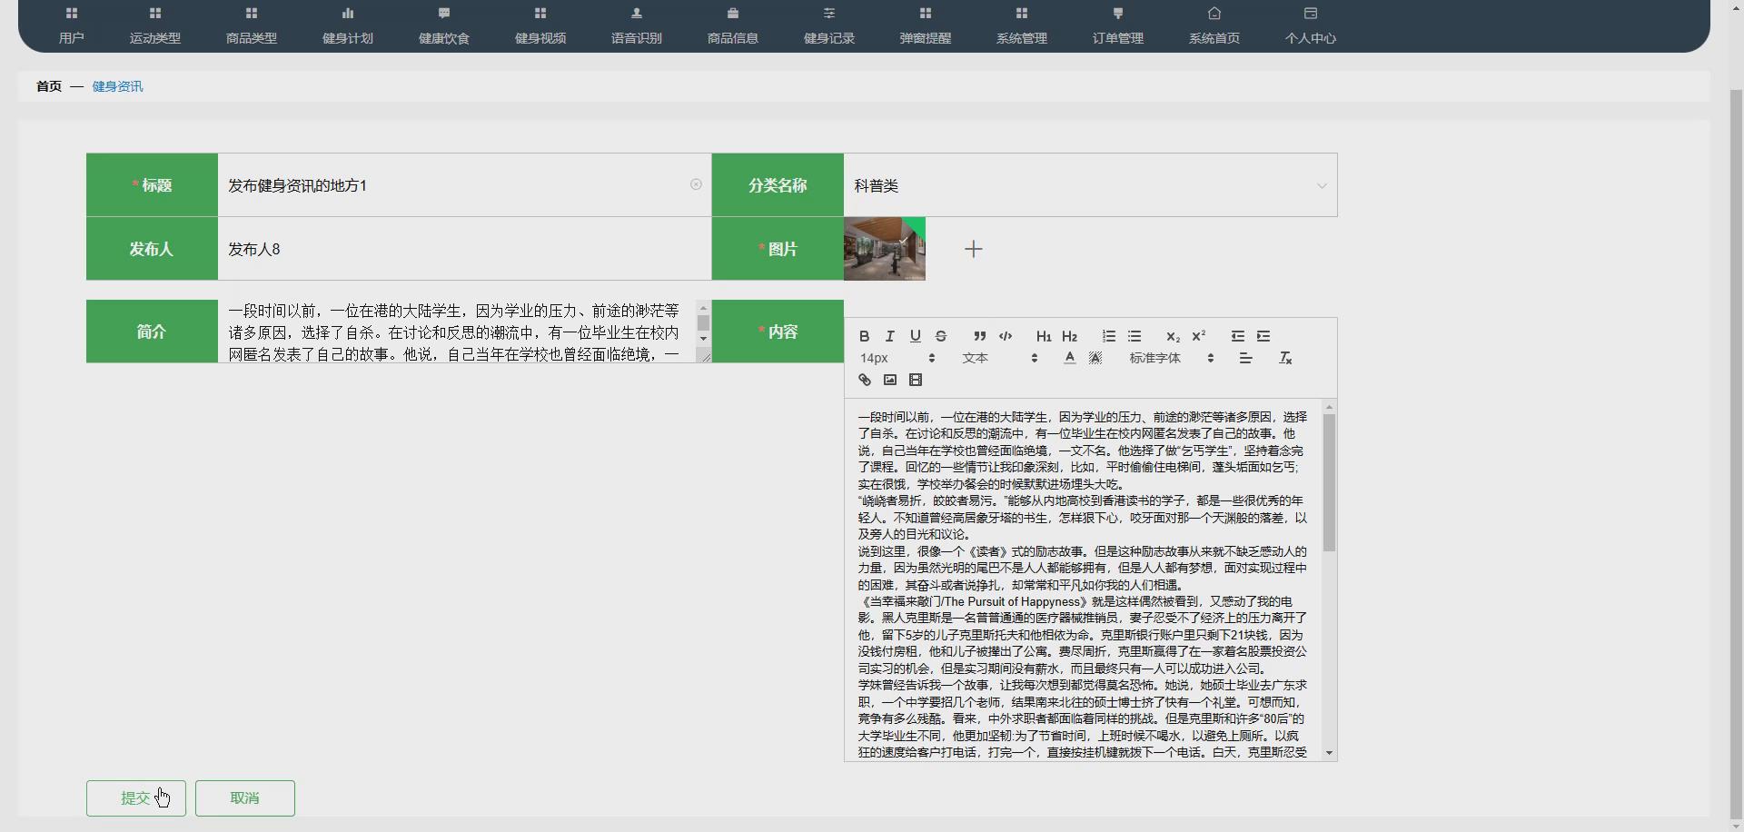Click the add image plus button
Image resolution: width=1744 pixels, height=832 pixels.
point(972,248)
